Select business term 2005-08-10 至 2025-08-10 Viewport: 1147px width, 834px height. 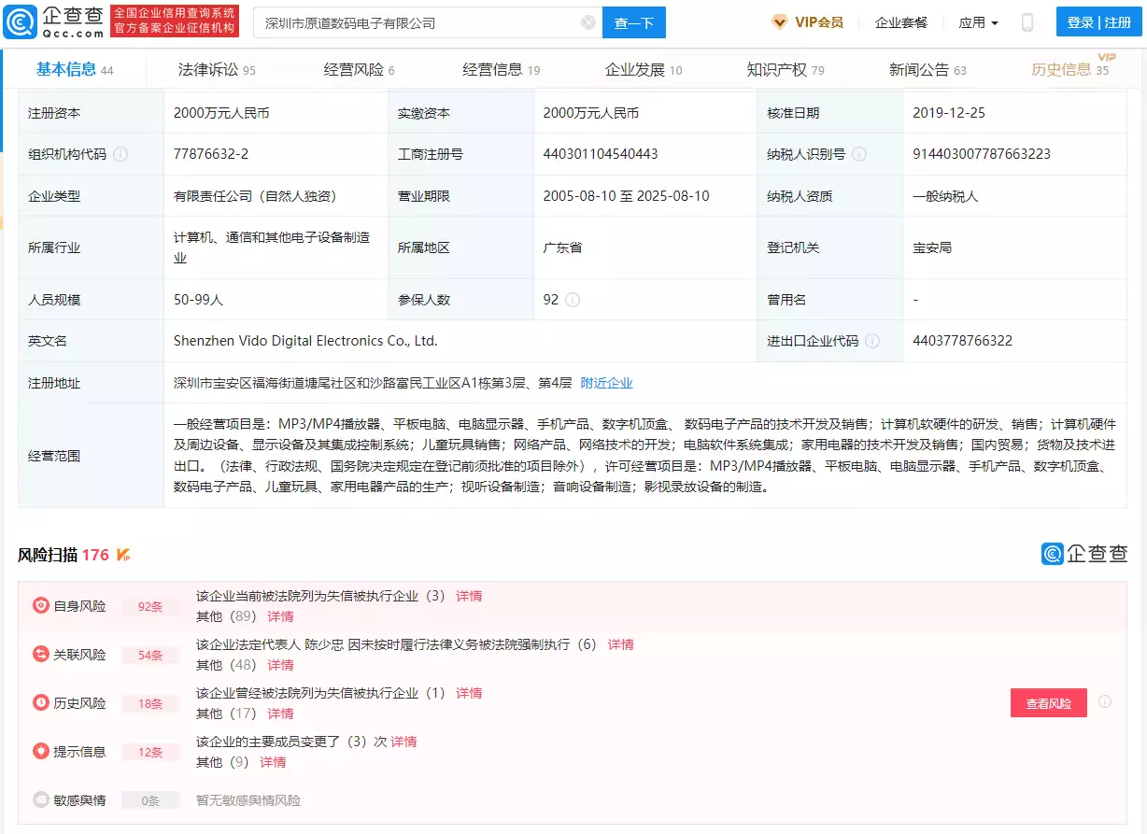626,196
